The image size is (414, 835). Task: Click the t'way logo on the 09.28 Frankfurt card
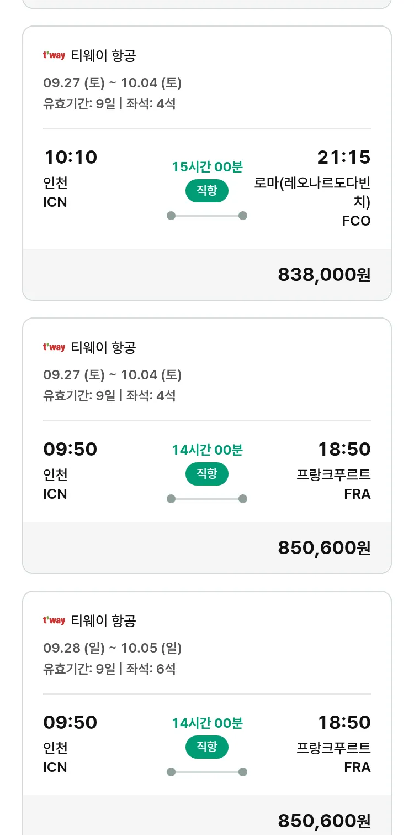point(54,620)
